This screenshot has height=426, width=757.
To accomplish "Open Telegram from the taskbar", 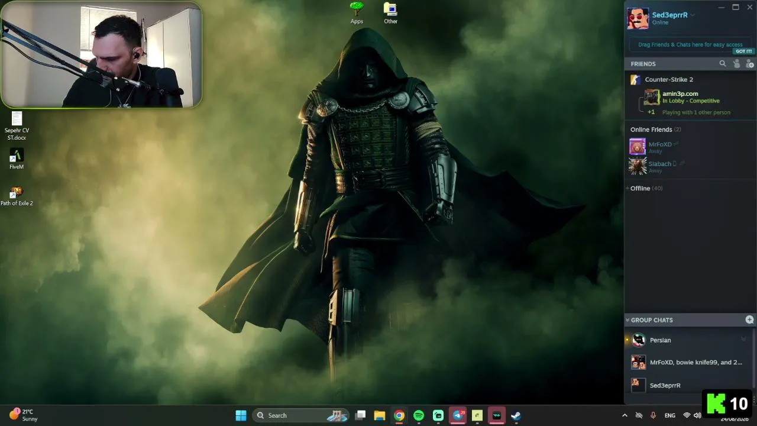I will 458,415.
